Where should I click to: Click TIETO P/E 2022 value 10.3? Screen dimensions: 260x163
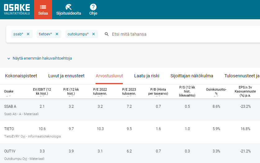tap(100, 129)
